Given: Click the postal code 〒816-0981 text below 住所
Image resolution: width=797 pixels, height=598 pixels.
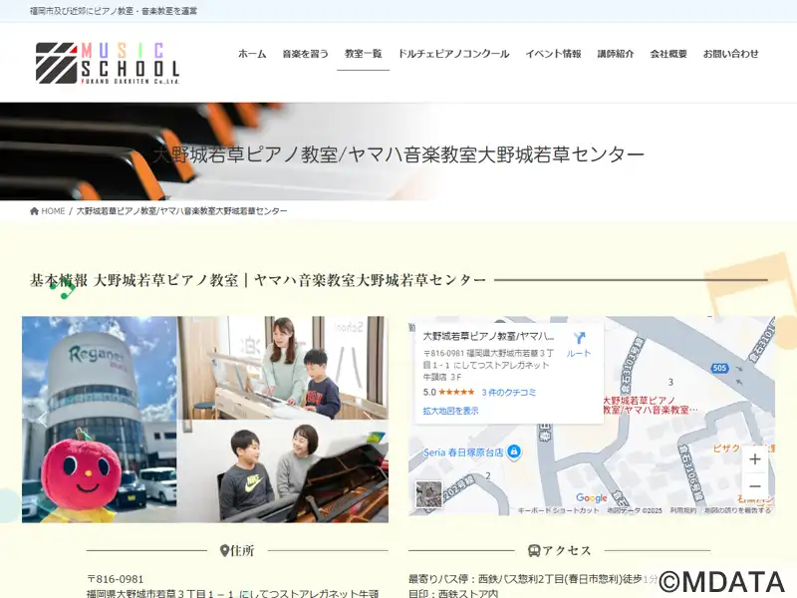Looking at the screenshot, I should pos(116,579).
